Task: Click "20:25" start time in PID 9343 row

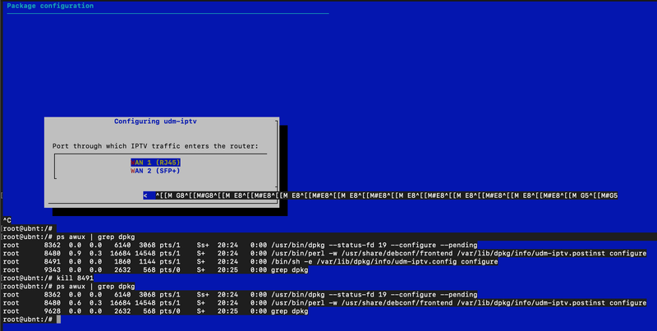Action: (x=227, y=270)
